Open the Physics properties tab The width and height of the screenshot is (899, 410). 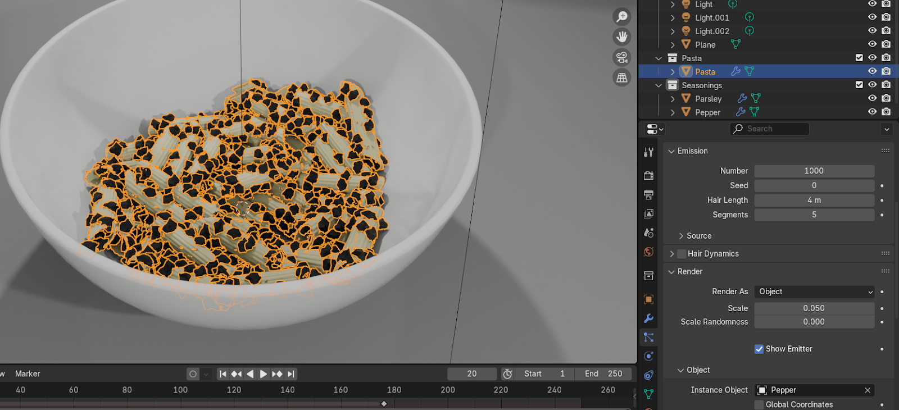pyautogui.click(x=648, y=356)
